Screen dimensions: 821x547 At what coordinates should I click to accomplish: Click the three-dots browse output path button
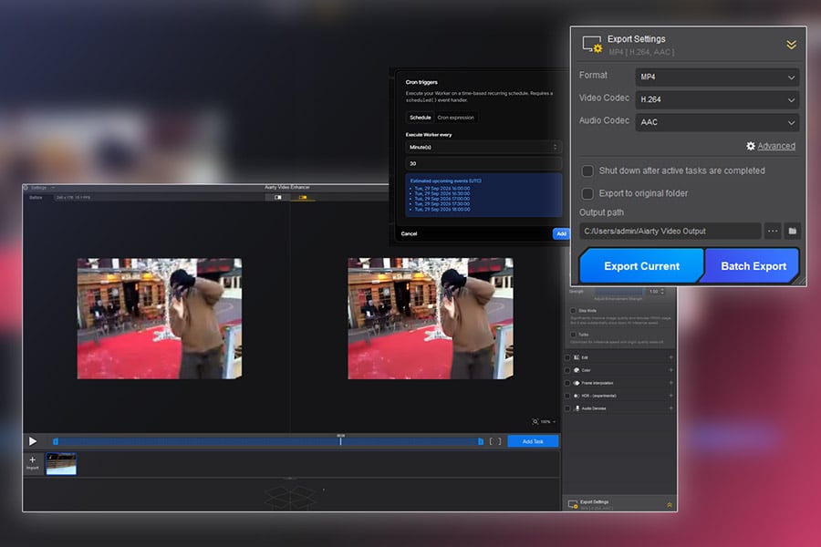coord(773,231)
